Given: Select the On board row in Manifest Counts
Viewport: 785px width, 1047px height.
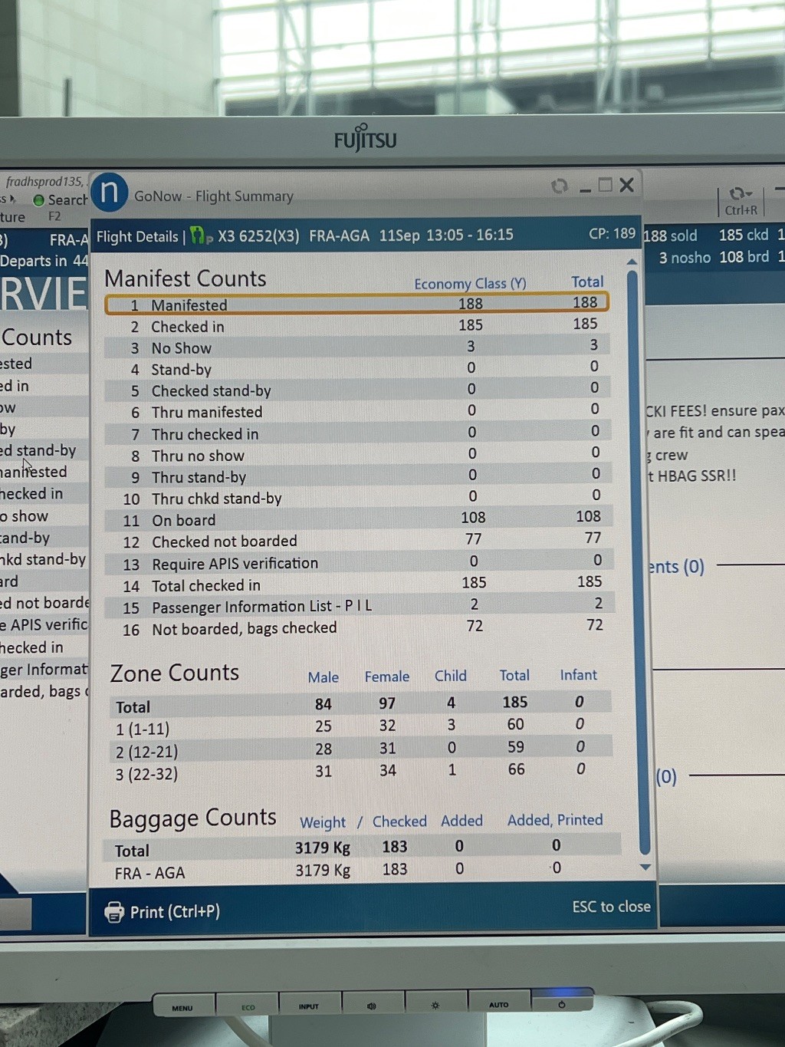Looking at the screenshot, I should 356,520.
